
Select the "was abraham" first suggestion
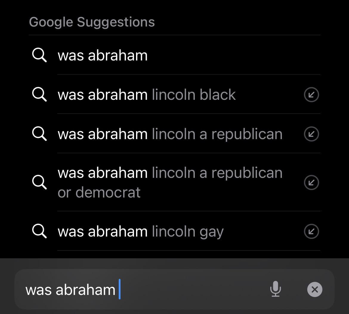coord(103,55)
